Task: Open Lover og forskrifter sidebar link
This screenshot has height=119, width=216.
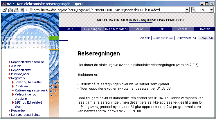Action: (28, 82)
